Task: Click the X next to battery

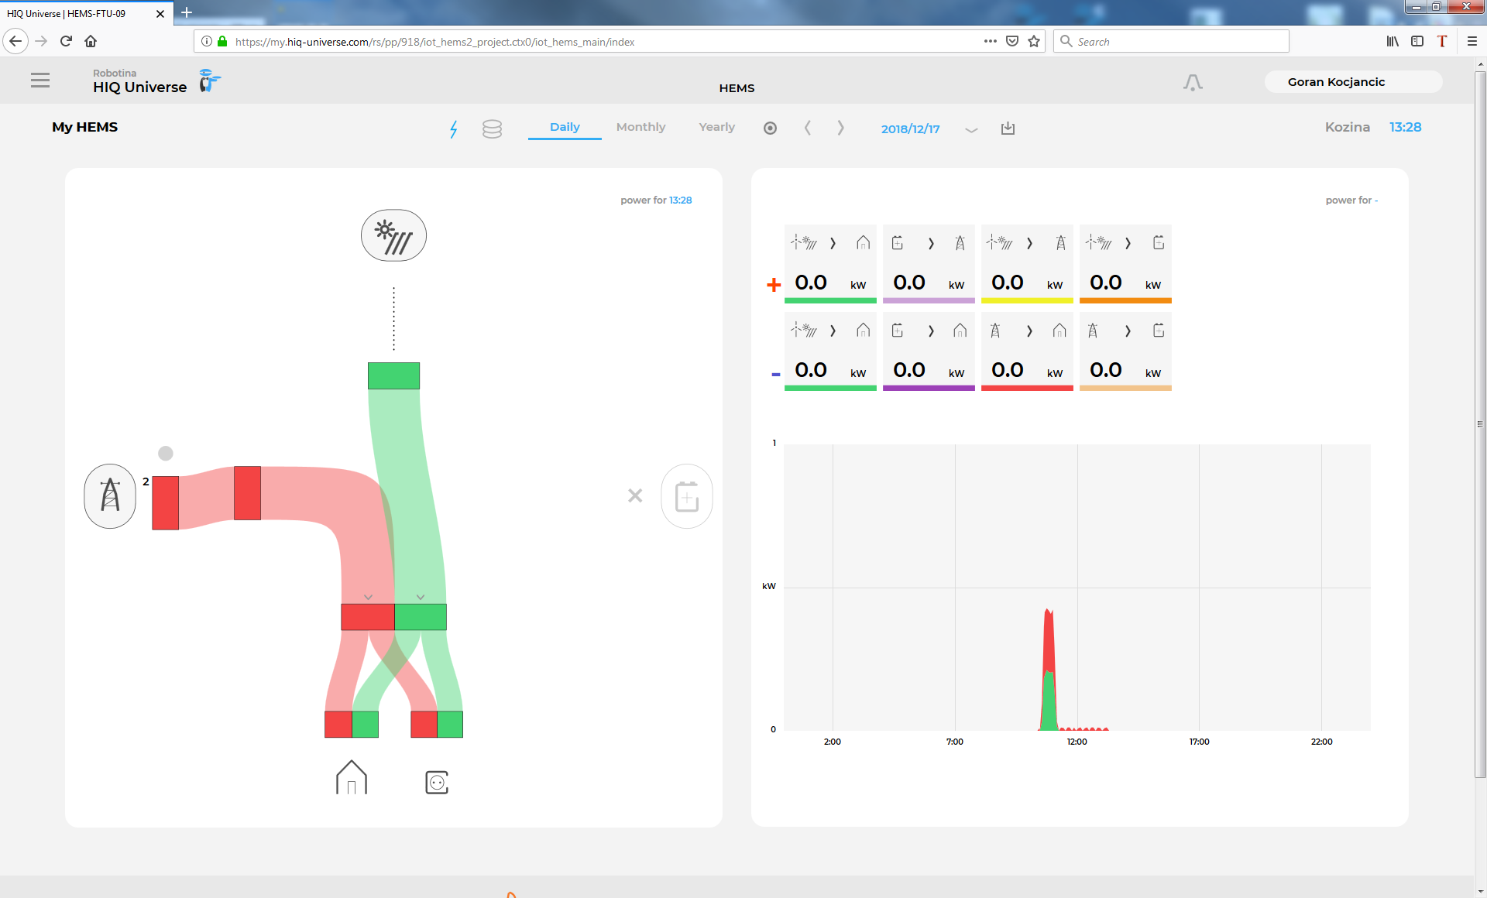Action: point(635,495)
